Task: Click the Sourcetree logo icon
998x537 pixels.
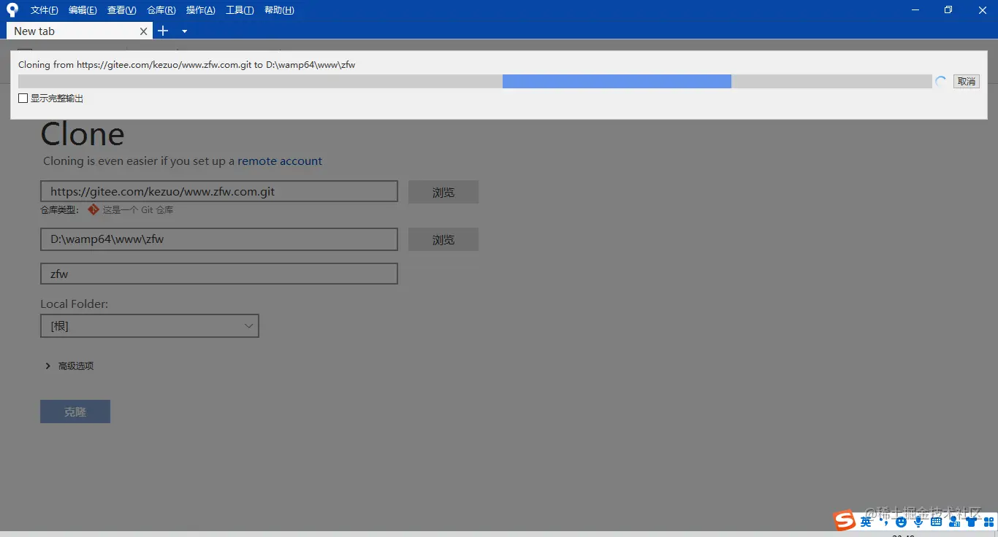Action: pos(12,10)
